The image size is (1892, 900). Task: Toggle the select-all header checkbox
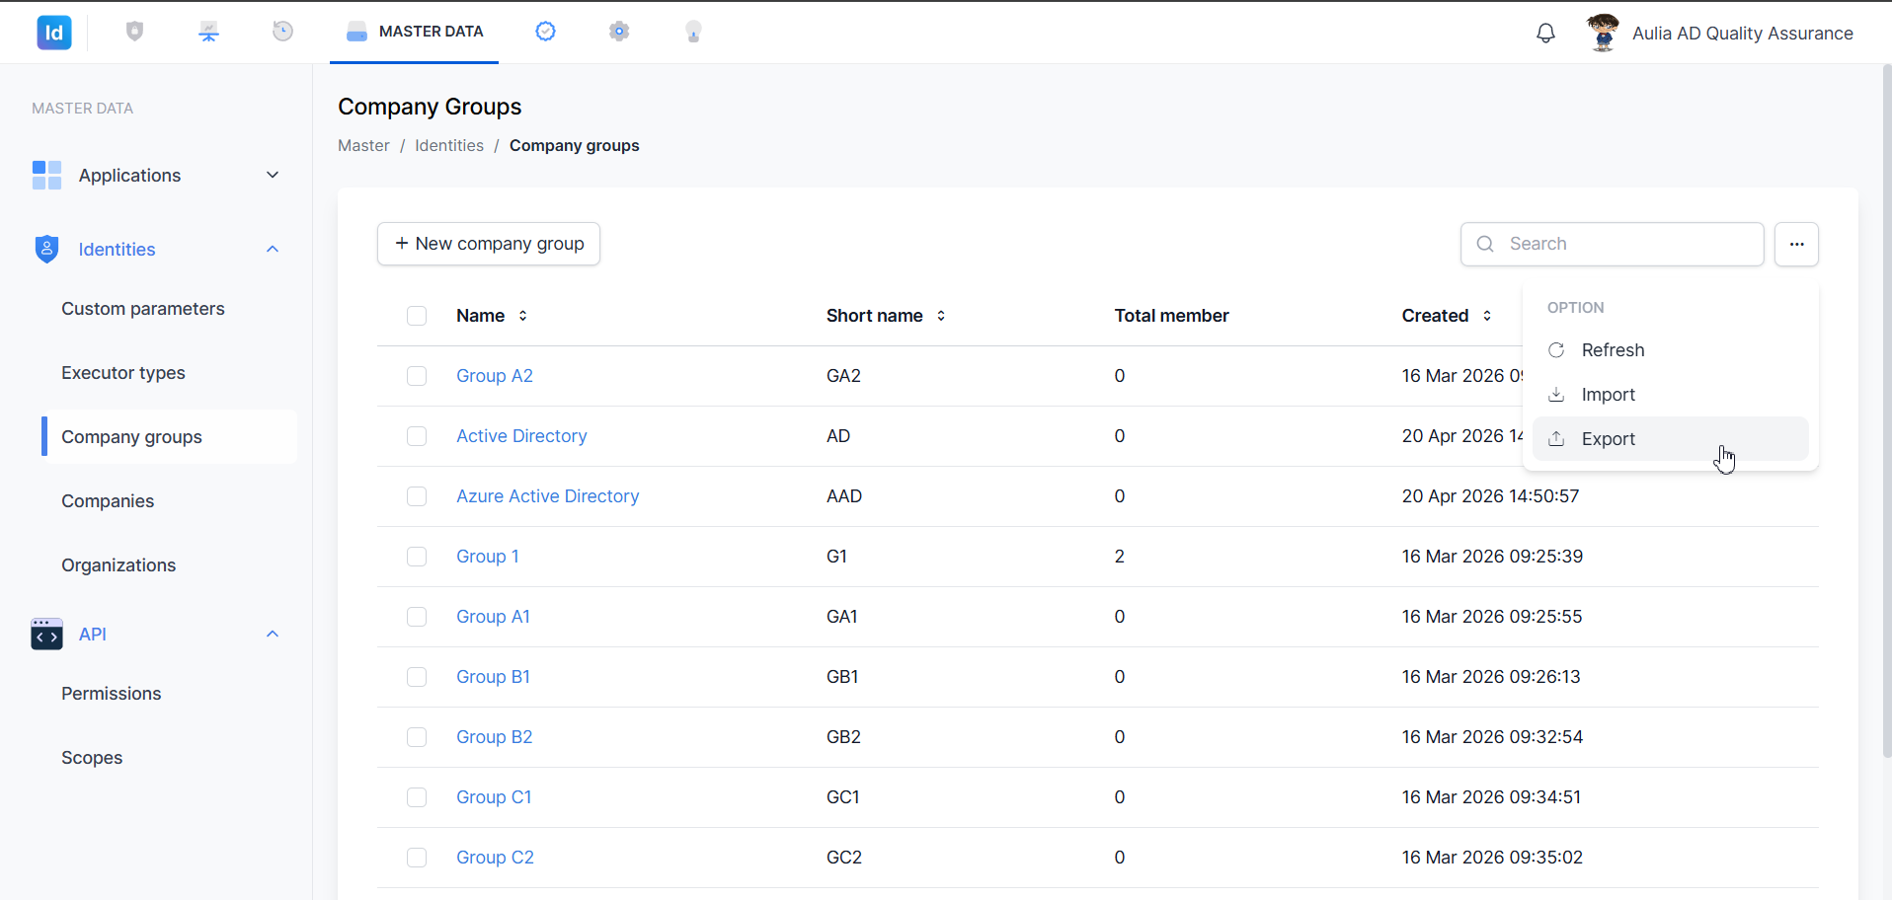click(x=417, y=316)
